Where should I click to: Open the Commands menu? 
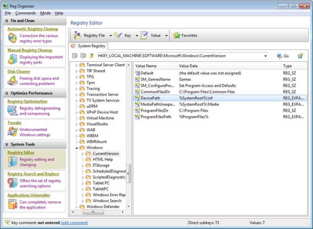(25, 13)
